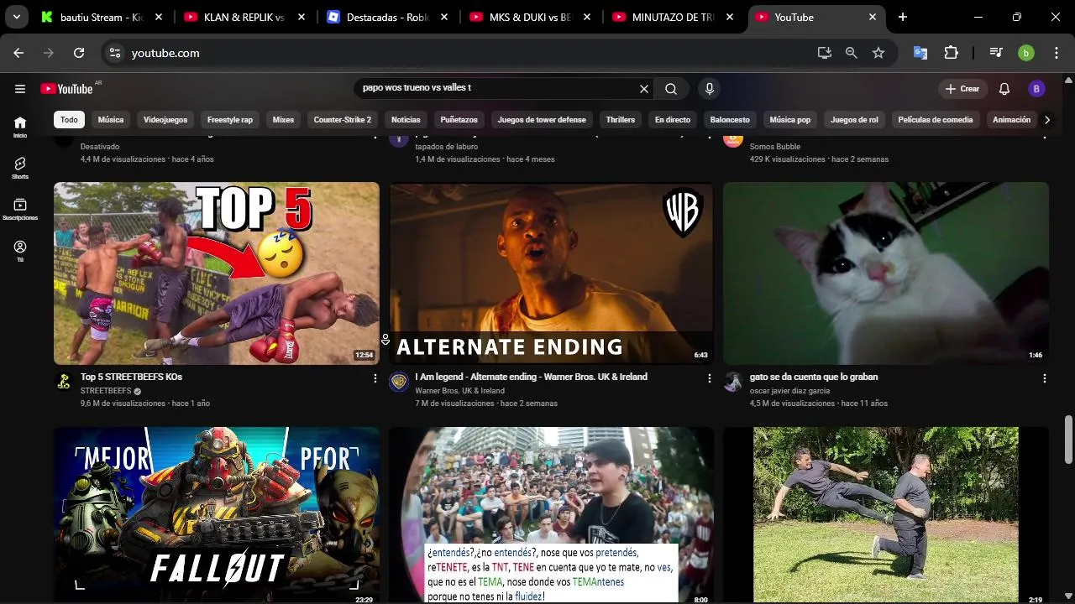Click the magnifier search button

click(x=671, y=89)
